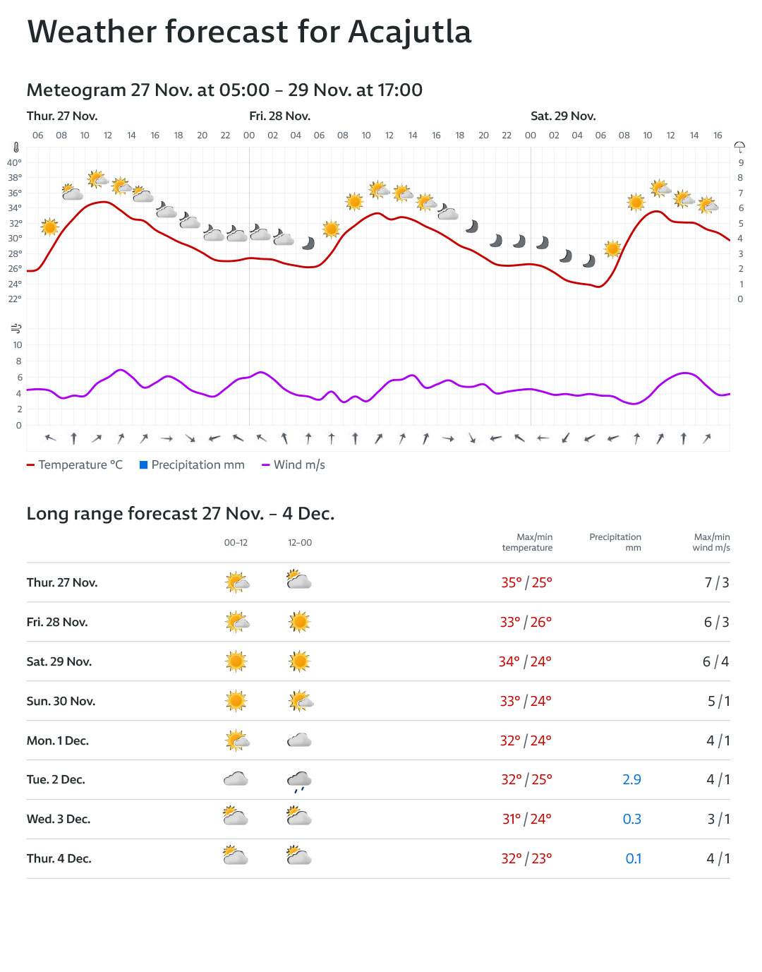Click Wed. 3 Dec. morning cloudy icon
This screenshot has height=972, width=762.
[236, 818]
